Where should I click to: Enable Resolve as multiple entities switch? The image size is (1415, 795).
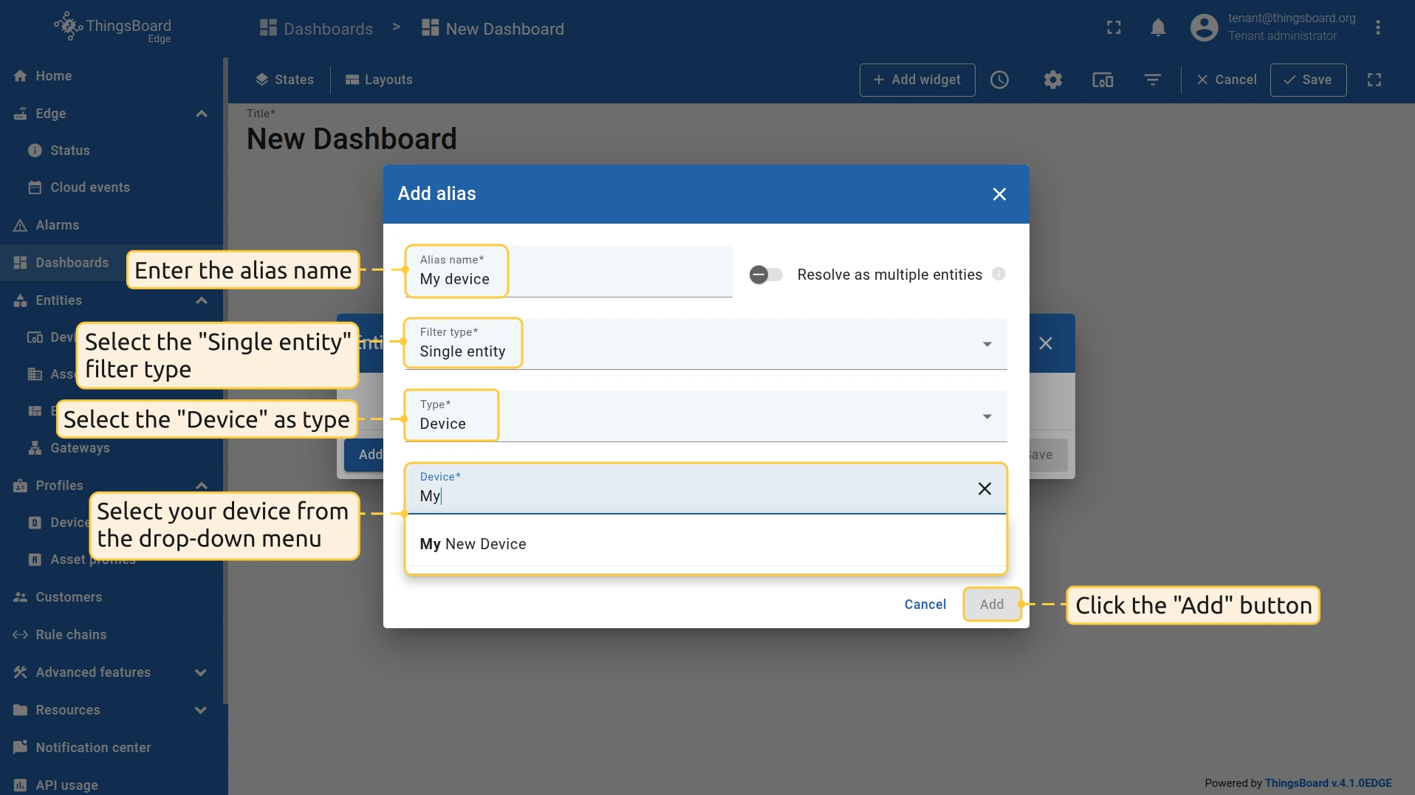point(766,275)
